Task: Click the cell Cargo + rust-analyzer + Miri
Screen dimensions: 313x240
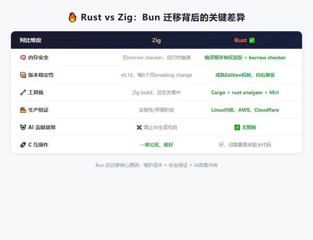Action: pyautogui.click(x=245, y=92)
